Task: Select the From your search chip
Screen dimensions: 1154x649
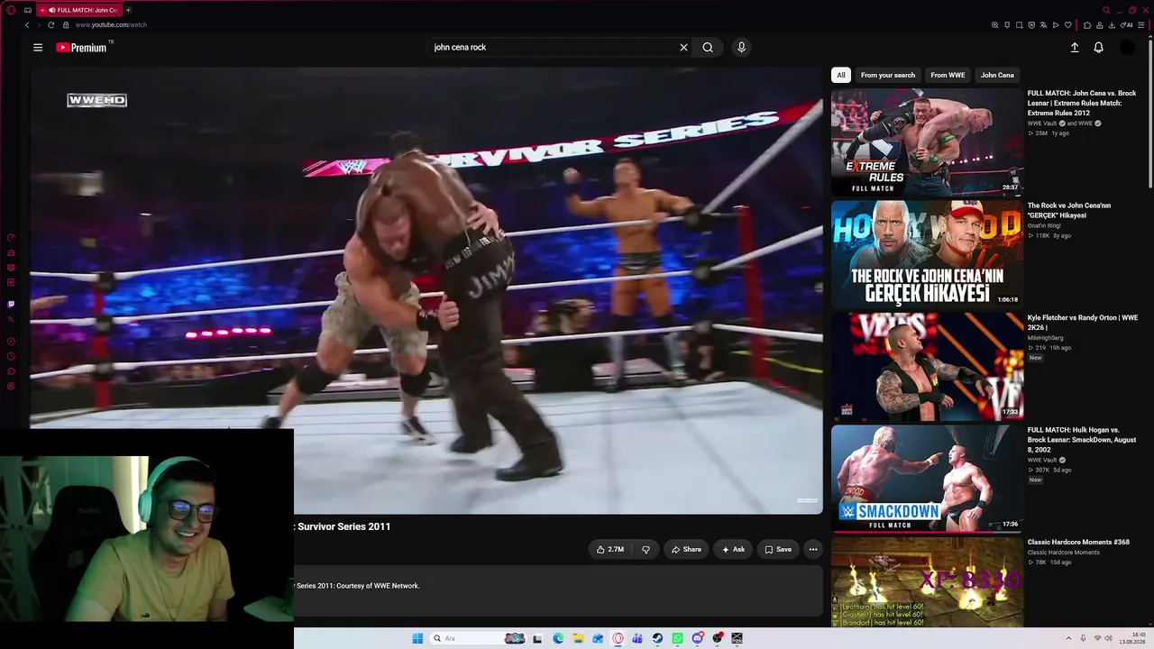Action: click(x=888, y=75)
